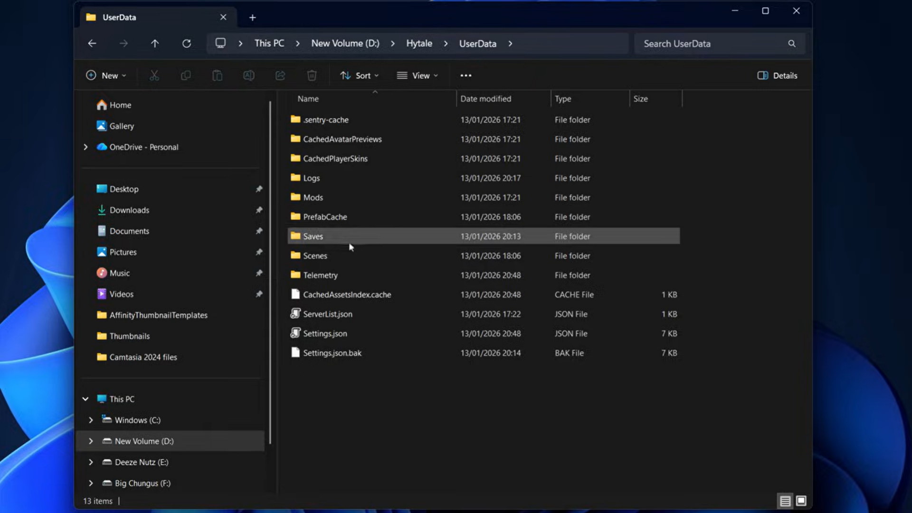Click the magnifier icon in the search box

click(x=791, y=44)
